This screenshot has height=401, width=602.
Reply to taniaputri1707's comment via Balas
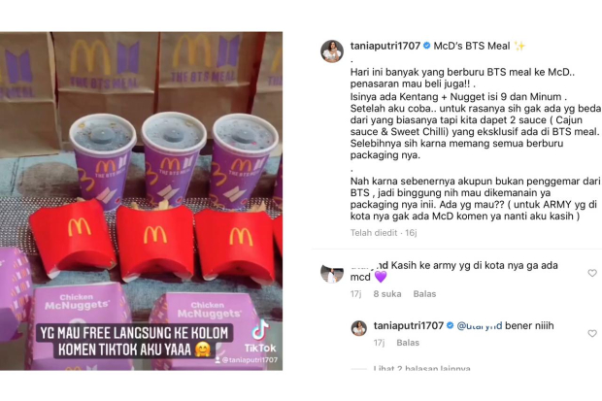point(408,343)
